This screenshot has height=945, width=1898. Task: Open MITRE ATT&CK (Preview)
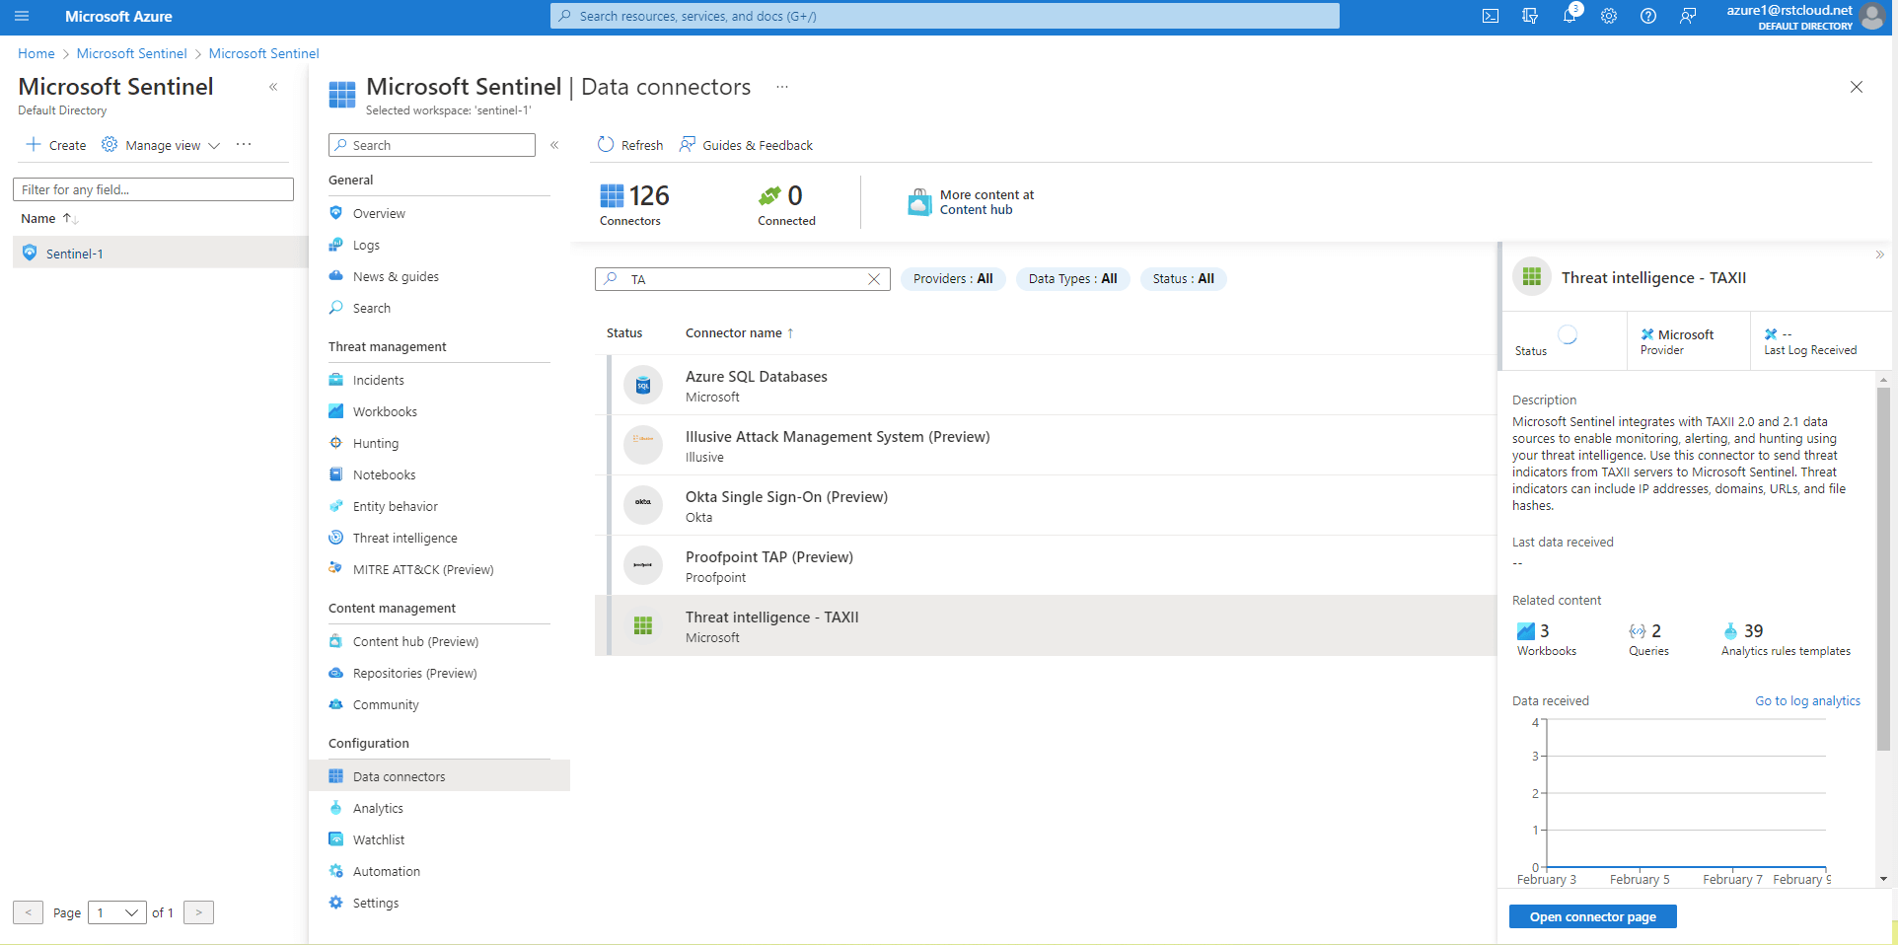pos(423,568)
